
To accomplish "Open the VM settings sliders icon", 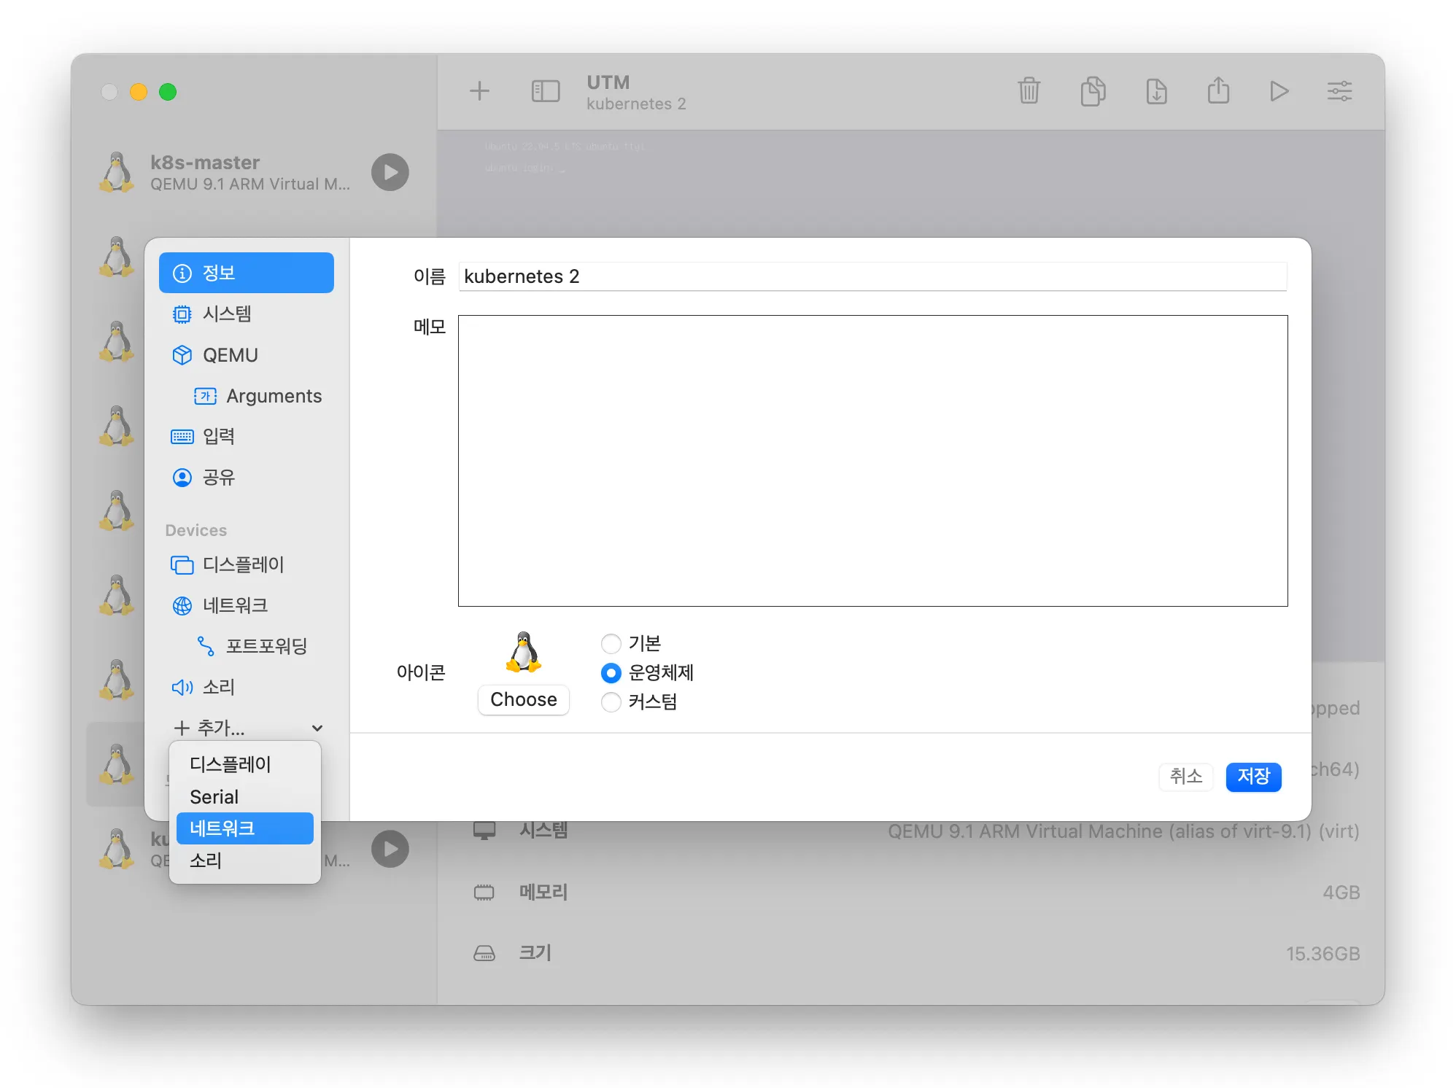I will point(1339,91).
